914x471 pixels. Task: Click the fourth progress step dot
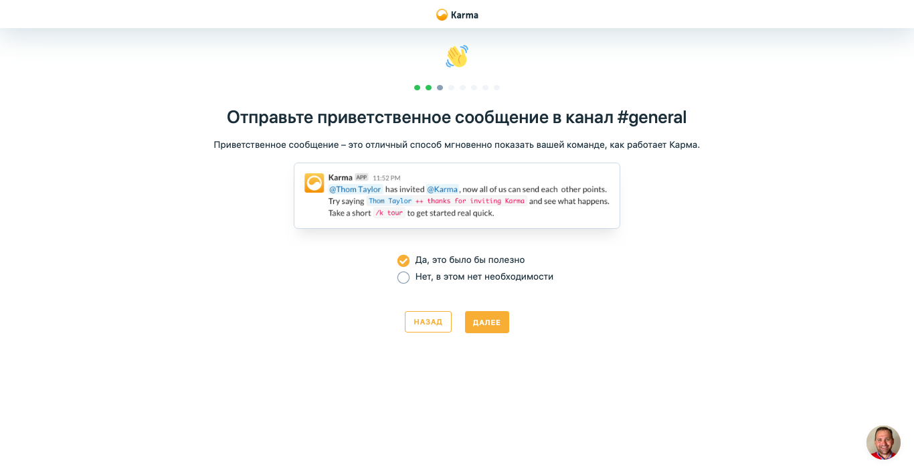coord(452,88)
